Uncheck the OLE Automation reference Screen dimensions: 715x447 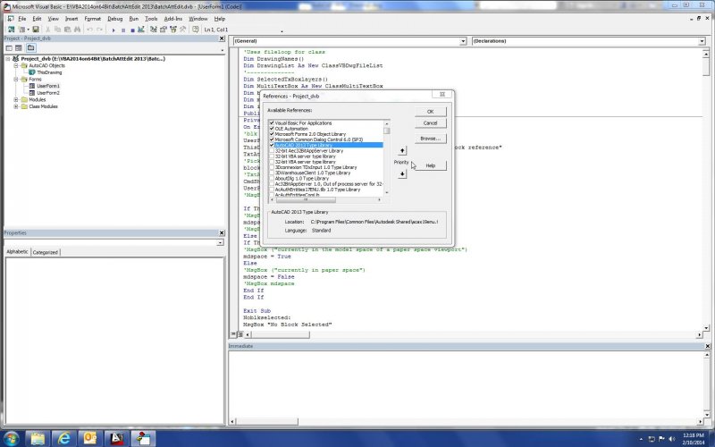click(x=272, y=128)
